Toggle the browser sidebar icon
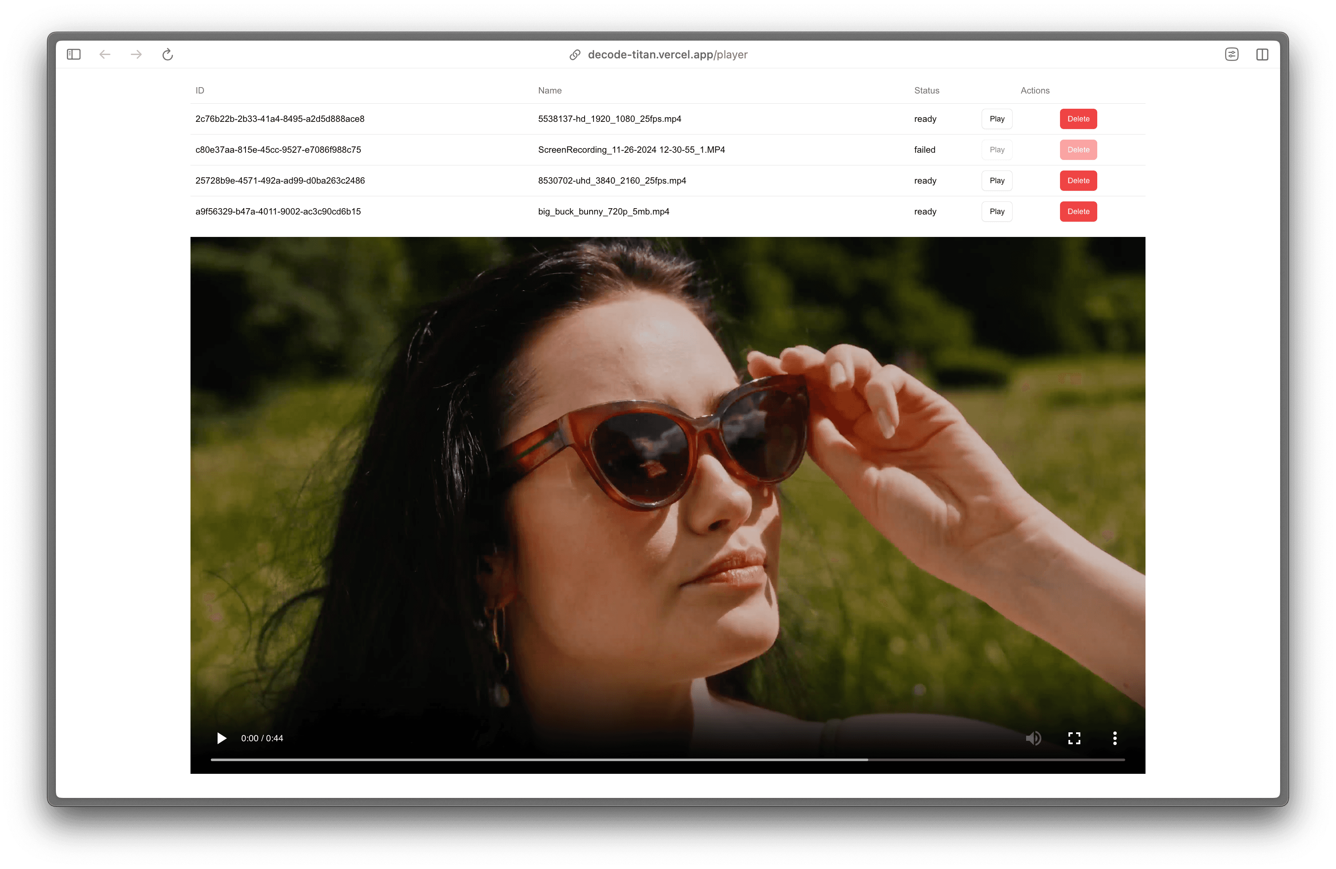Screen dimensions: 1336x869 (x=74, y=55)
